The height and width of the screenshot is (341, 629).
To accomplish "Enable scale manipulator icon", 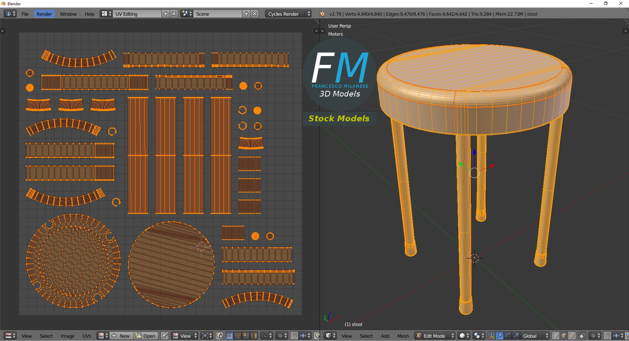I will tap(516, 336).
